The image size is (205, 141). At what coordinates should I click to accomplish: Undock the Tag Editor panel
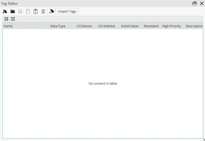click(x=194, y=4)
